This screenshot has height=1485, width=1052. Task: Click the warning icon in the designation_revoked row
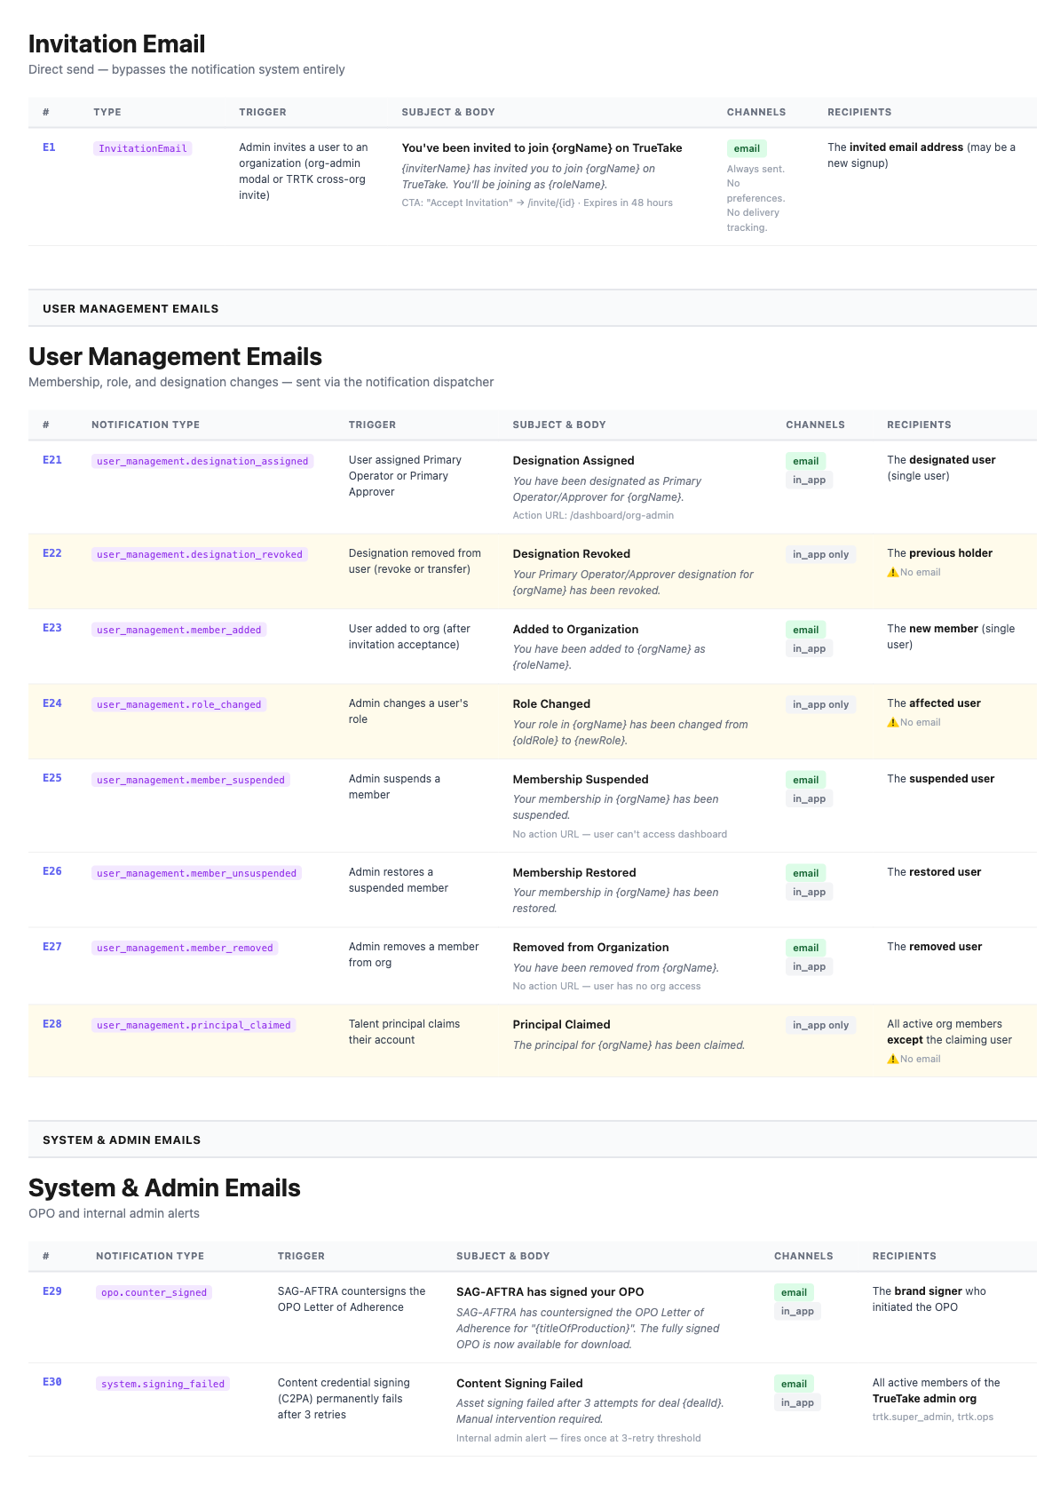[x=892, y=573]
